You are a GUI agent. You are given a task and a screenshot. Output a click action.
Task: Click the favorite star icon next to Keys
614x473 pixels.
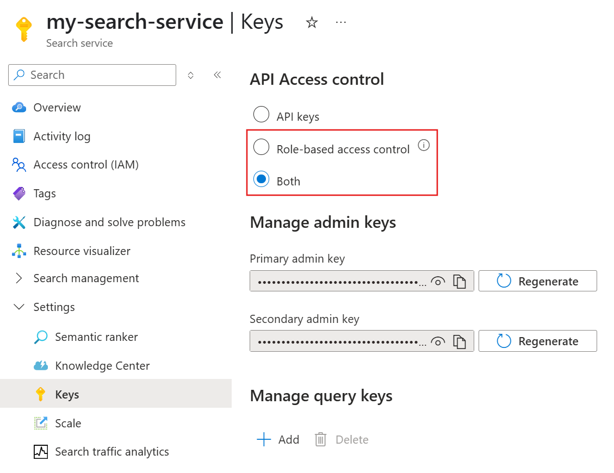pos(312,23)
